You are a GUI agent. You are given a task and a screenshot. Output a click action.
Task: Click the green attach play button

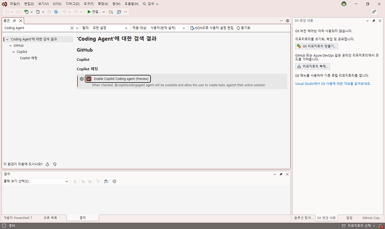tap(89, 12)
